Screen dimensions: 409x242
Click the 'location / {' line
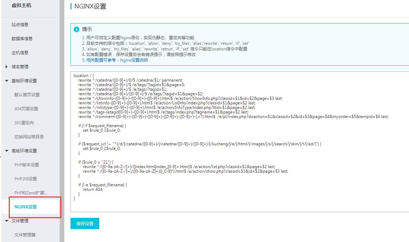[x=84, y=76]
